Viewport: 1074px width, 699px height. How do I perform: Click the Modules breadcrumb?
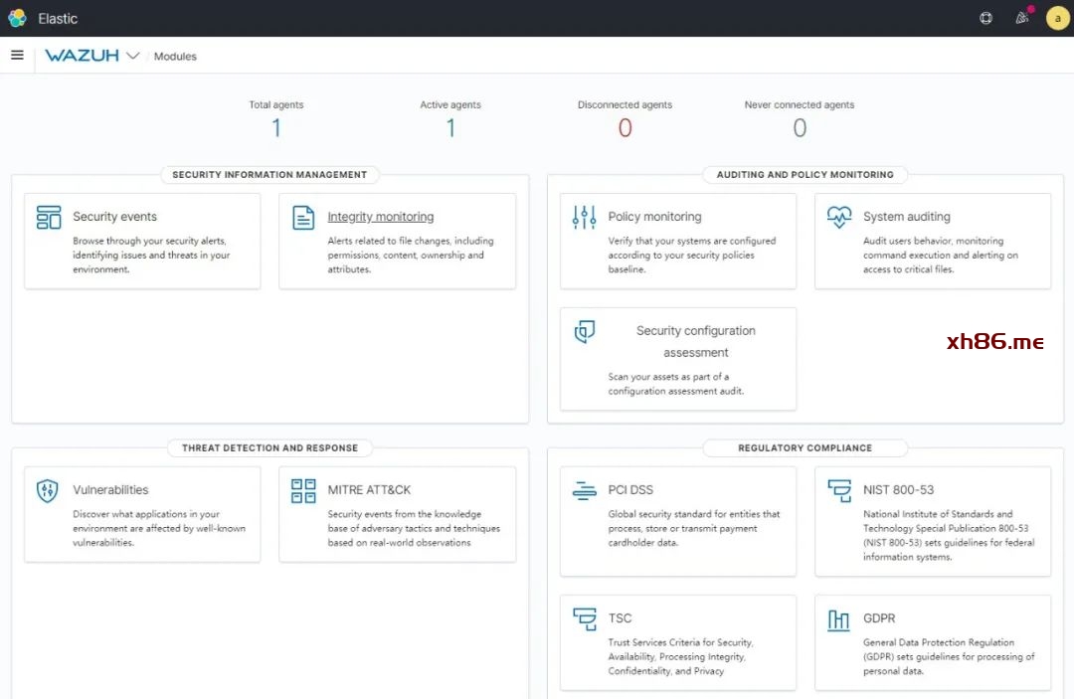point(175,57)
